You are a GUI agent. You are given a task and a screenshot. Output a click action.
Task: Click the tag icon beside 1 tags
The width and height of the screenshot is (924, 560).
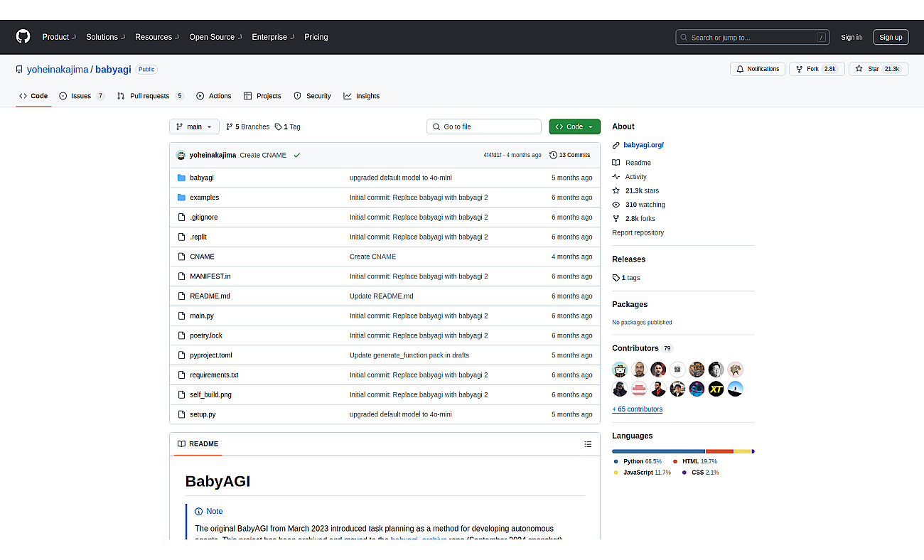616,278
